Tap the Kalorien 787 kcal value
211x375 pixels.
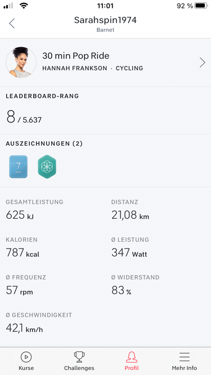23,252
